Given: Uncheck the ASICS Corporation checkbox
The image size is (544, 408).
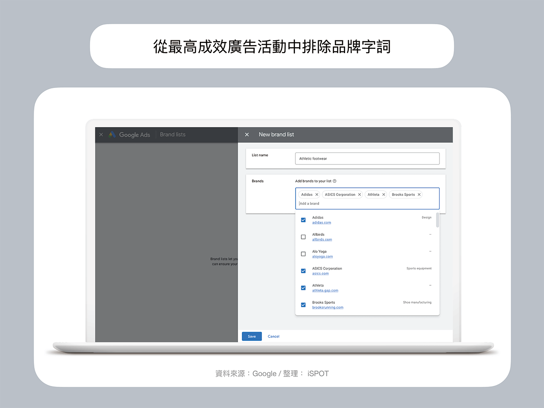Looking at the screenshot, I should 303,271.
